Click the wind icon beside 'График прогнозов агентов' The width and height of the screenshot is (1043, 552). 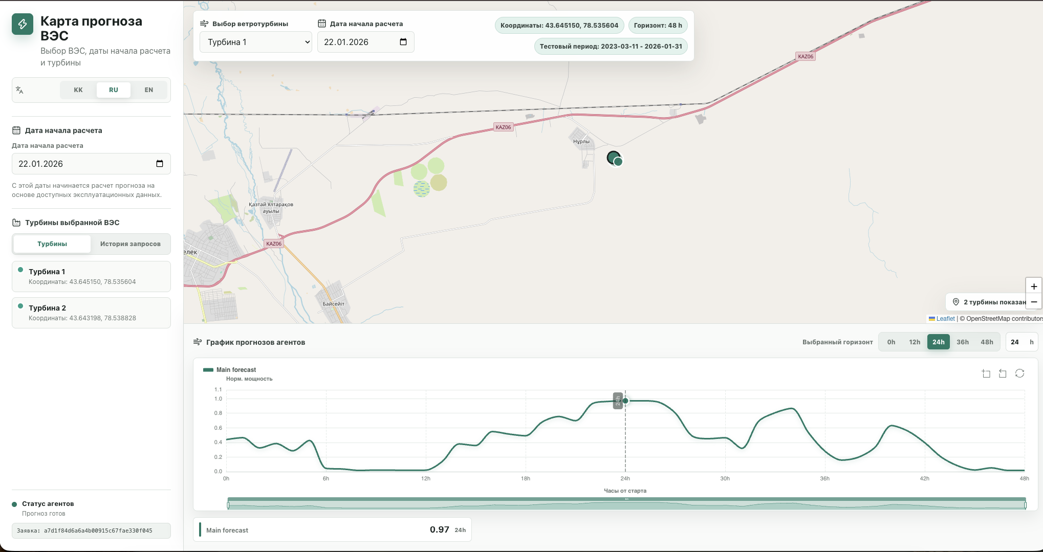point(198,342)
